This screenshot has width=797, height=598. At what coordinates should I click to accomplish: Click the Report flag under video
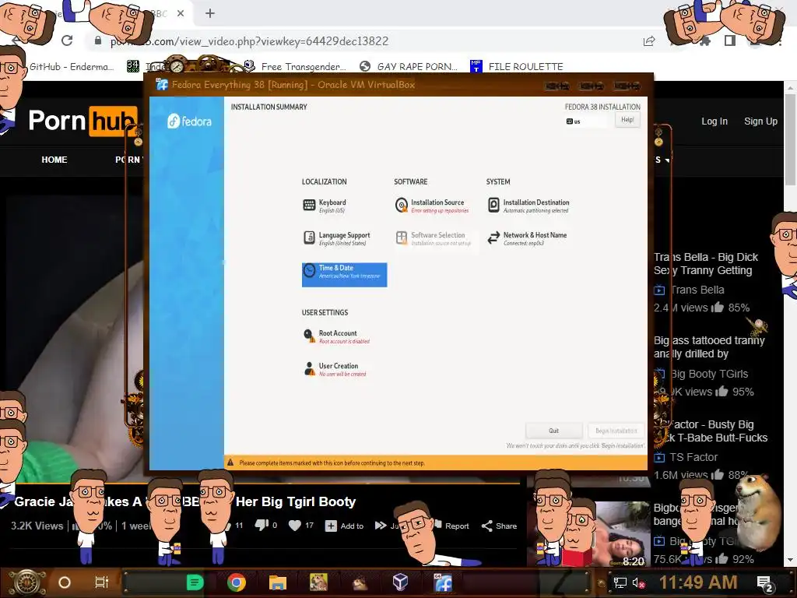(451, 526)
